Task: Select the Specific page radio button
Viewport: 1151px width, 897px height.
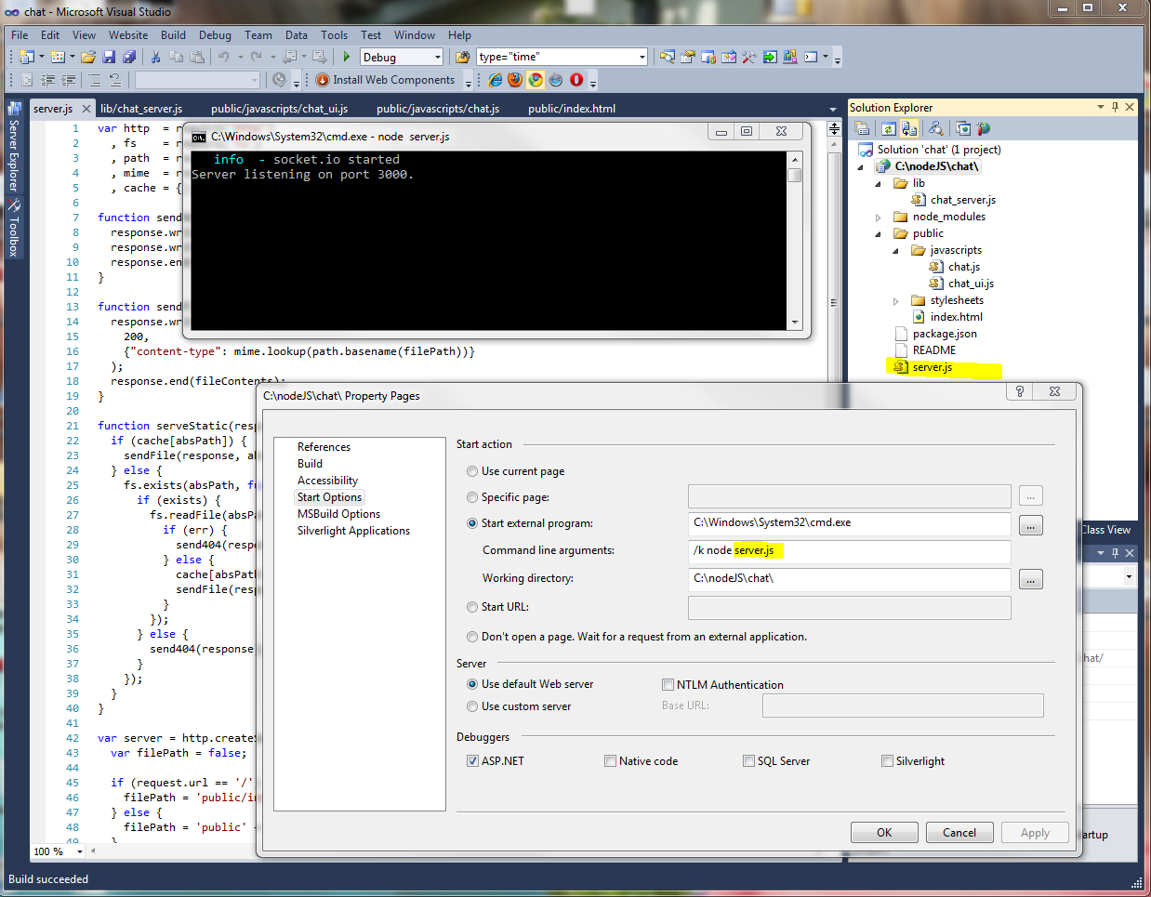Action: [472, 497]
